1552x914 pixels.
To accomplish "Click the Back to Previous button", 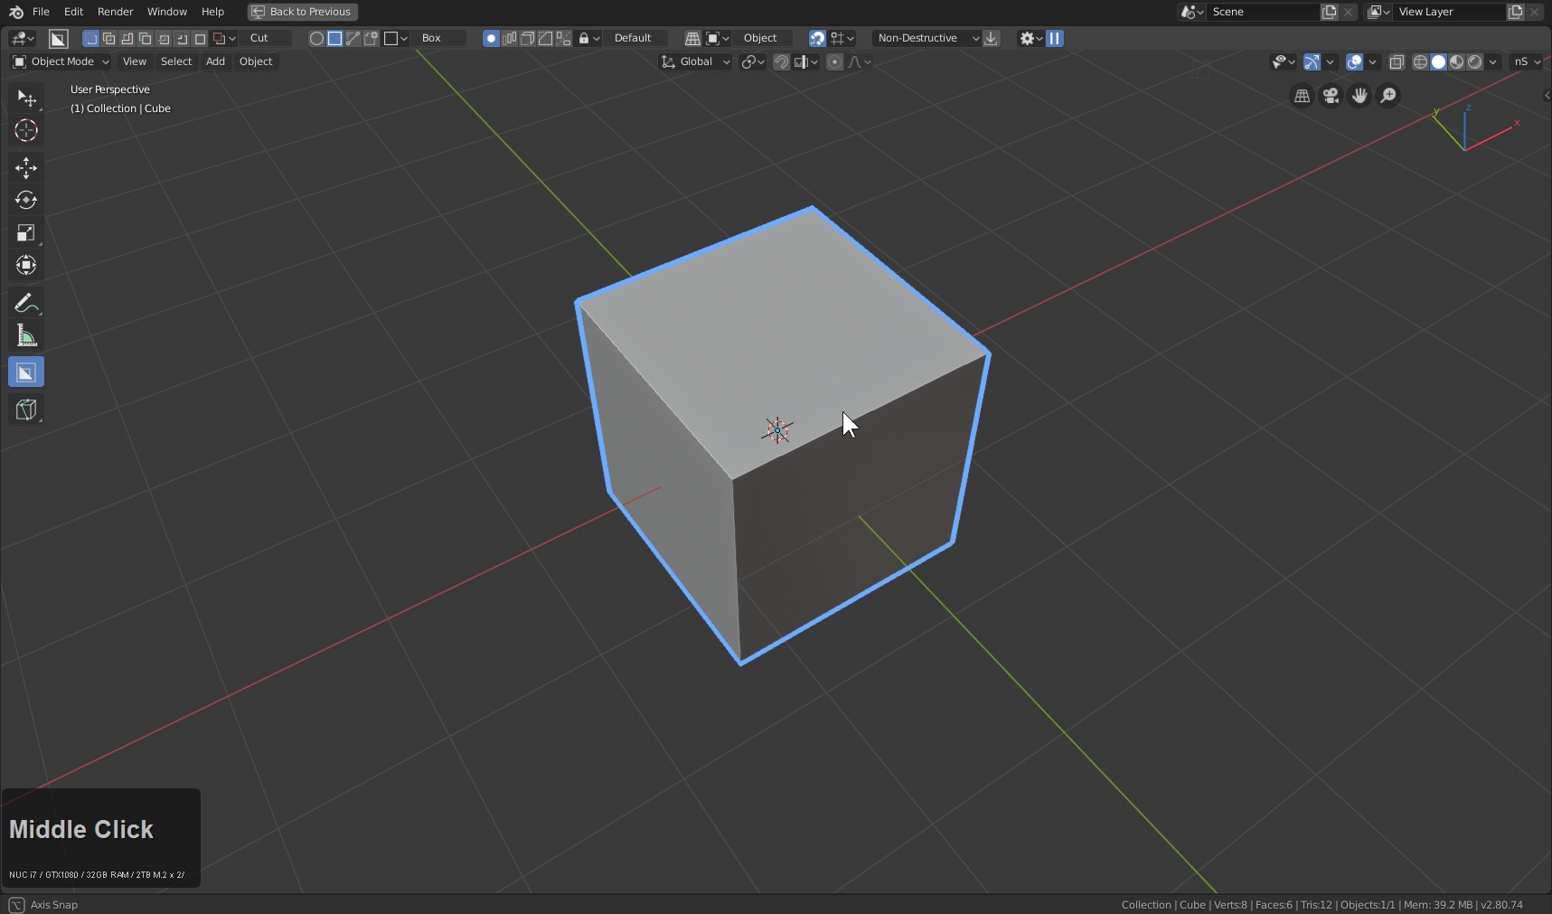I will pos(303,12).
